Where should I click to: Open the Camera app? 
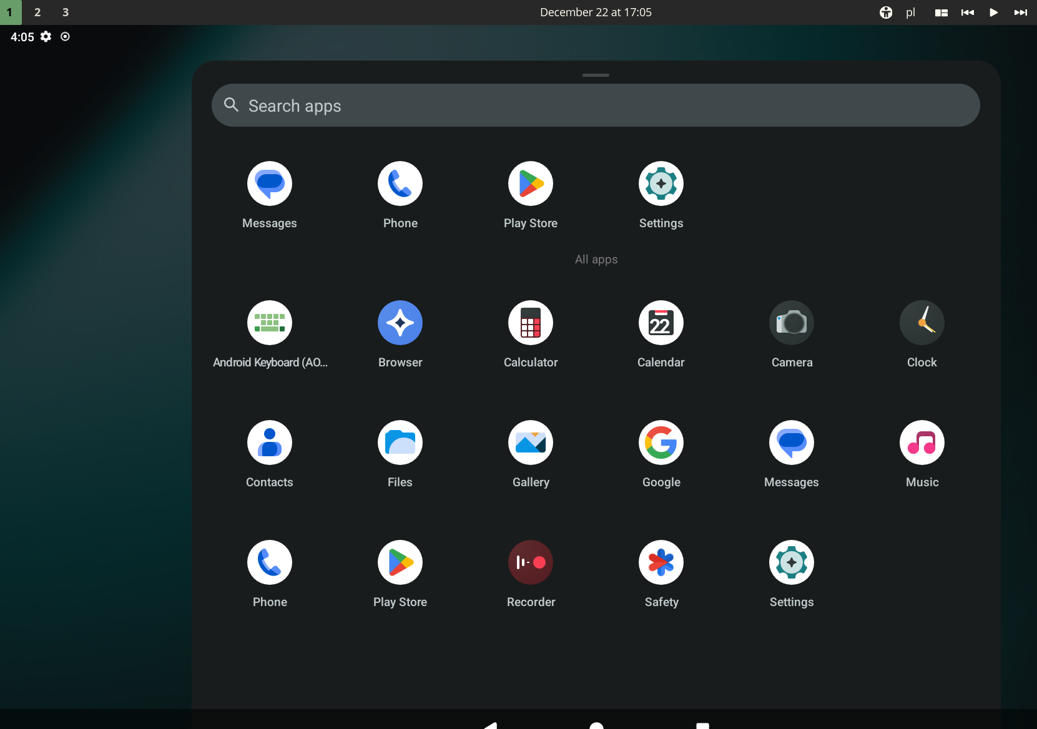(791, 323)
